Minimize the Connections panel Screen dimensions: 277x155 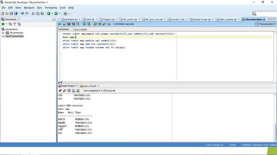click(x=54, y=19)
